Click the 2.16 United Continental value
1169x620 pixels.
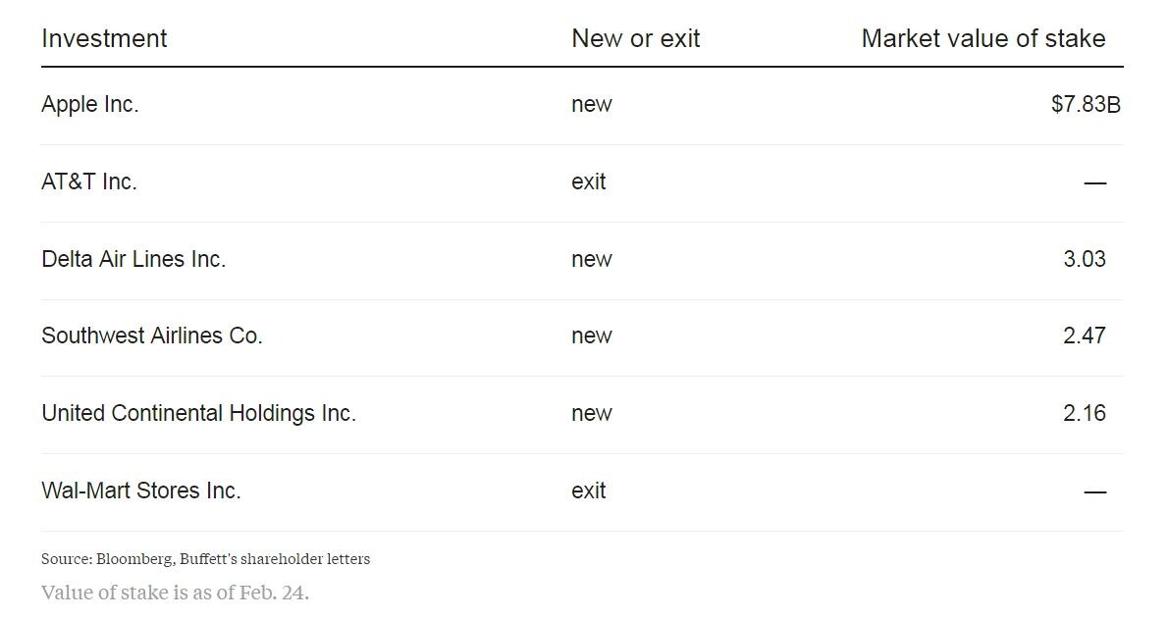1085,413
